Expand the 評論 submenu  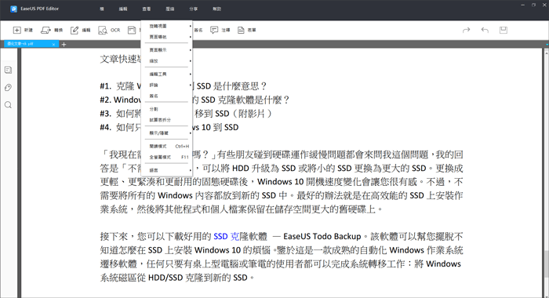(166, 85)
